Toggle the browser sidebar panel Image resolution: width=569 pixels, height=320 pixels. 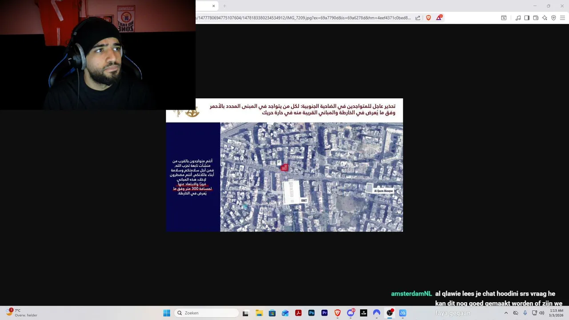(x=527, y=18)
